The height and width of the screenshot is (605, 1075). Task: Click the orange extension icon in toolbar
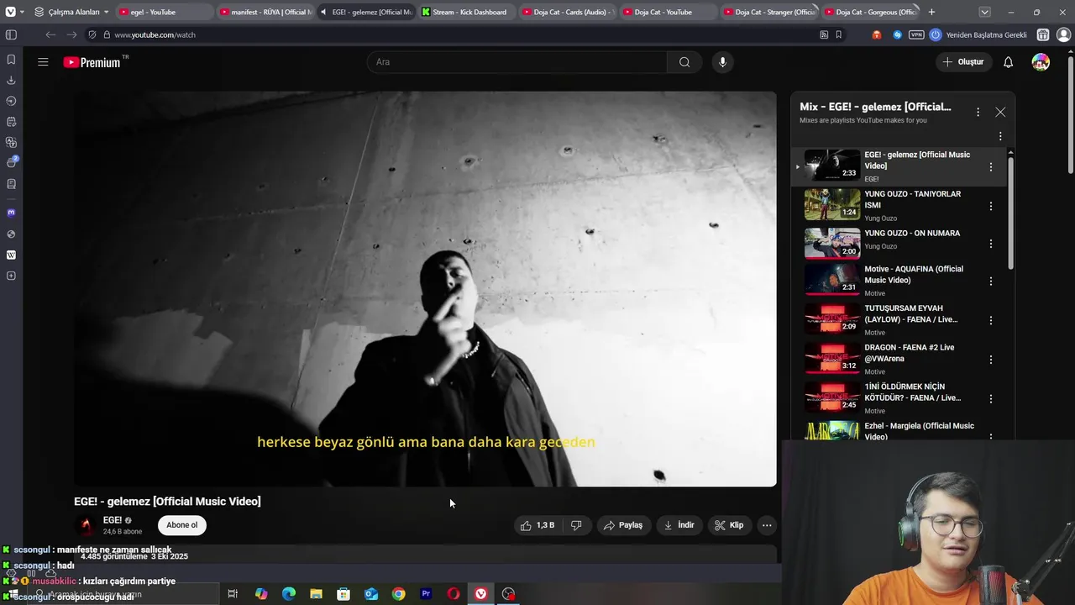877,34
